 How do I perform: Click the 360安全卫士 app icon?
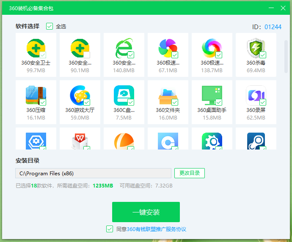point(36,48)
